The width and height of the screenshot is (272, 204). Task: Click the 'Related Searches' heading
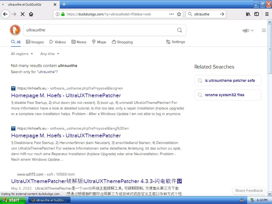214,67
